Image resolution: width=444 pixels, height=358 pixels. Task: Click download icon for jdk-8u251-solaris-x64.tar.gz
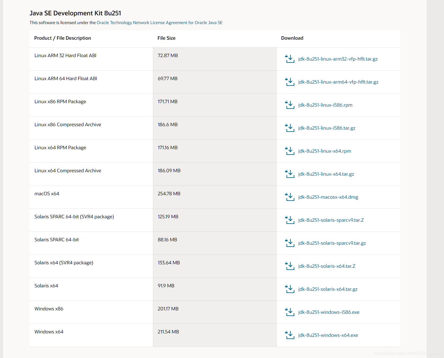click(x=290, y=289)
